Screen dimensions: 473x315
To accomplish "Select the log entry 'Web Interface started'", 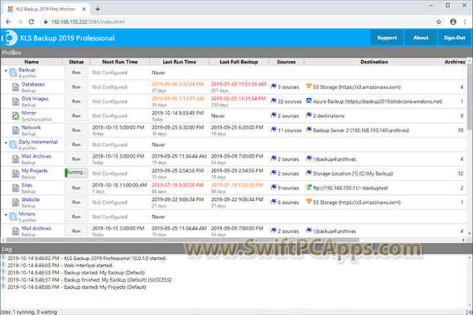I will tap(60, 266).
